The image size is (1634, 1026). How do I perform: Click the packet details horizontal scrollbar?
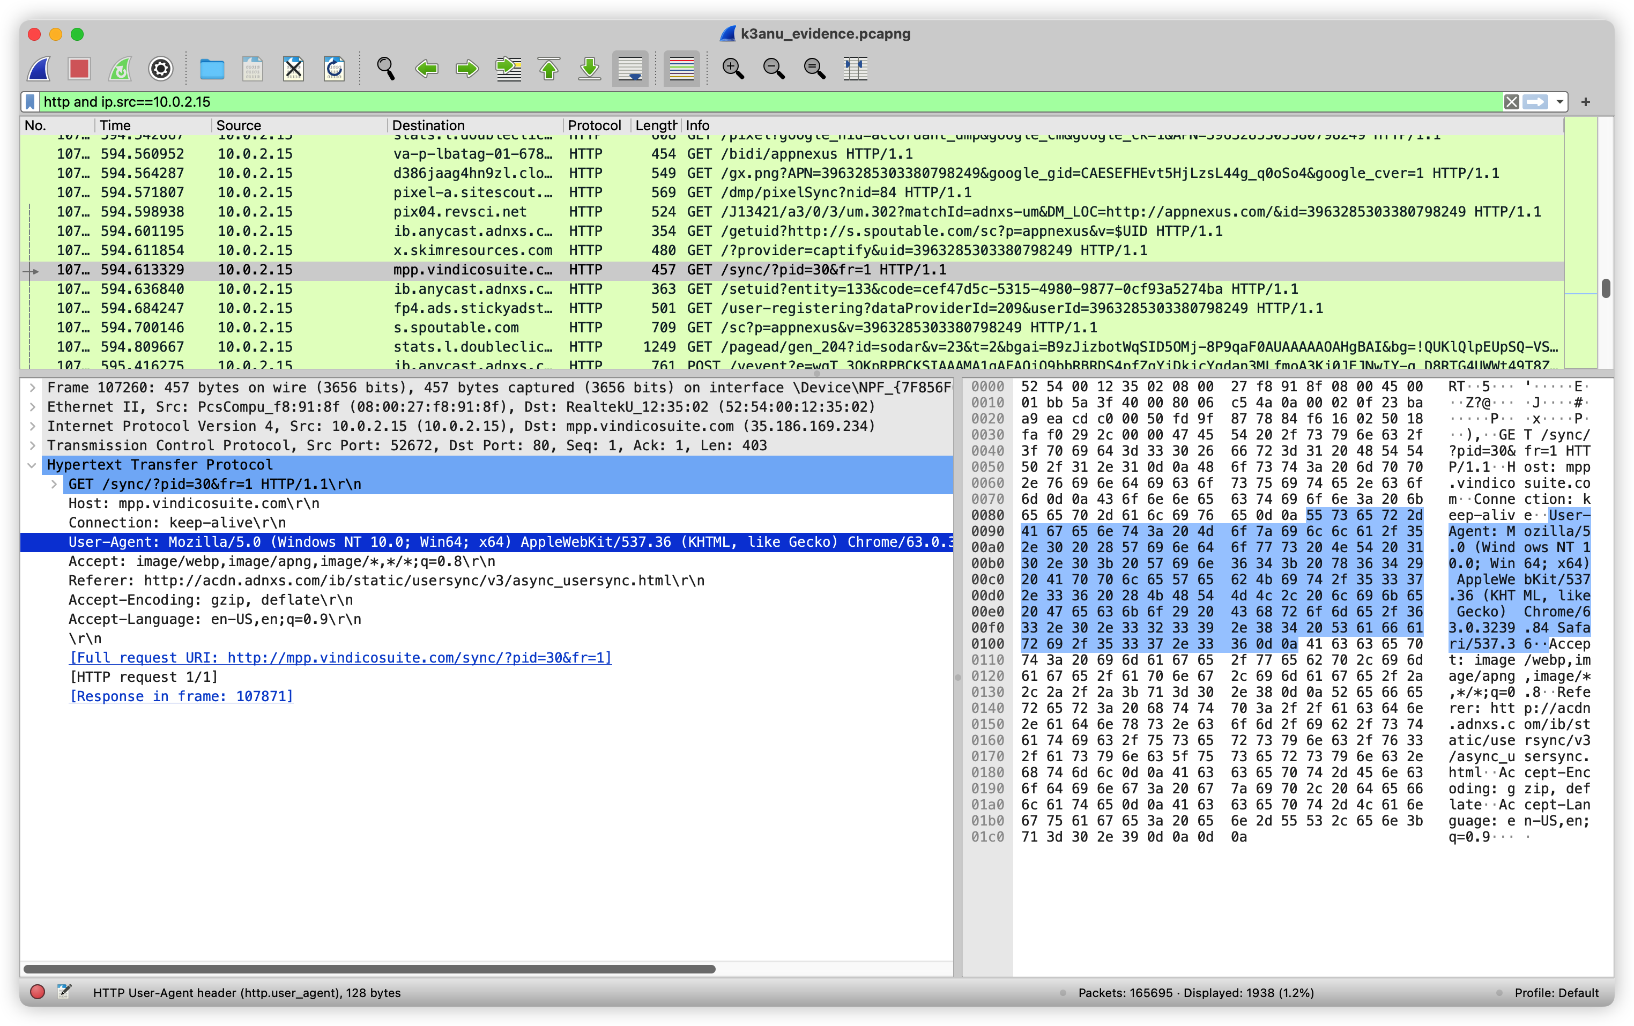pos(369,969)
